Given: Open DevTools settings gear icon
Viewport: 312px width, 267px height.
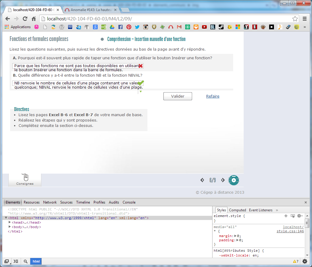Looking at the screenshot, I should pos(305,261).
